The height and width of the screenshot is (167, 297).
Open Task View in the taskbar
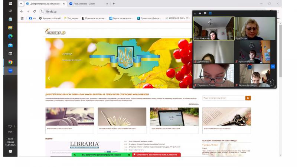10,11
